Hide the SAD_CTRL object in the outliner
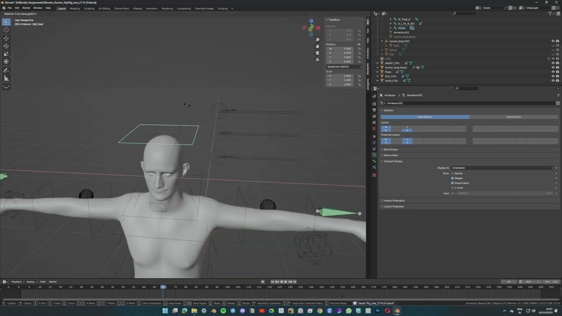The height and width of the screenshot is (316, 562). pos(553,76)
